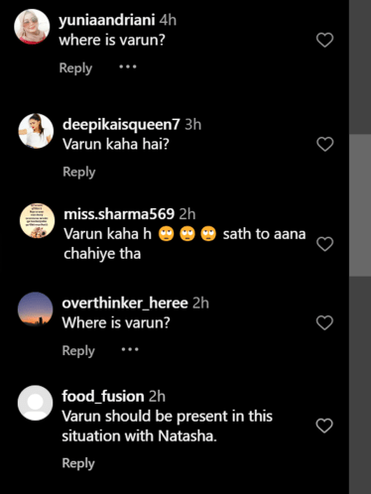Like food_fusion's comment with the heart icon

[324, 426]
